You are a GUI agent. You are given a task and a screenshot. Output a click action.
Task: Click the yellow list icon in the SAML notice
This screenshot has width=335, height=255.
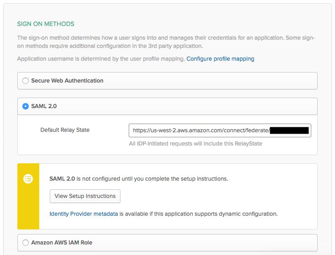(x=28, y=179)
